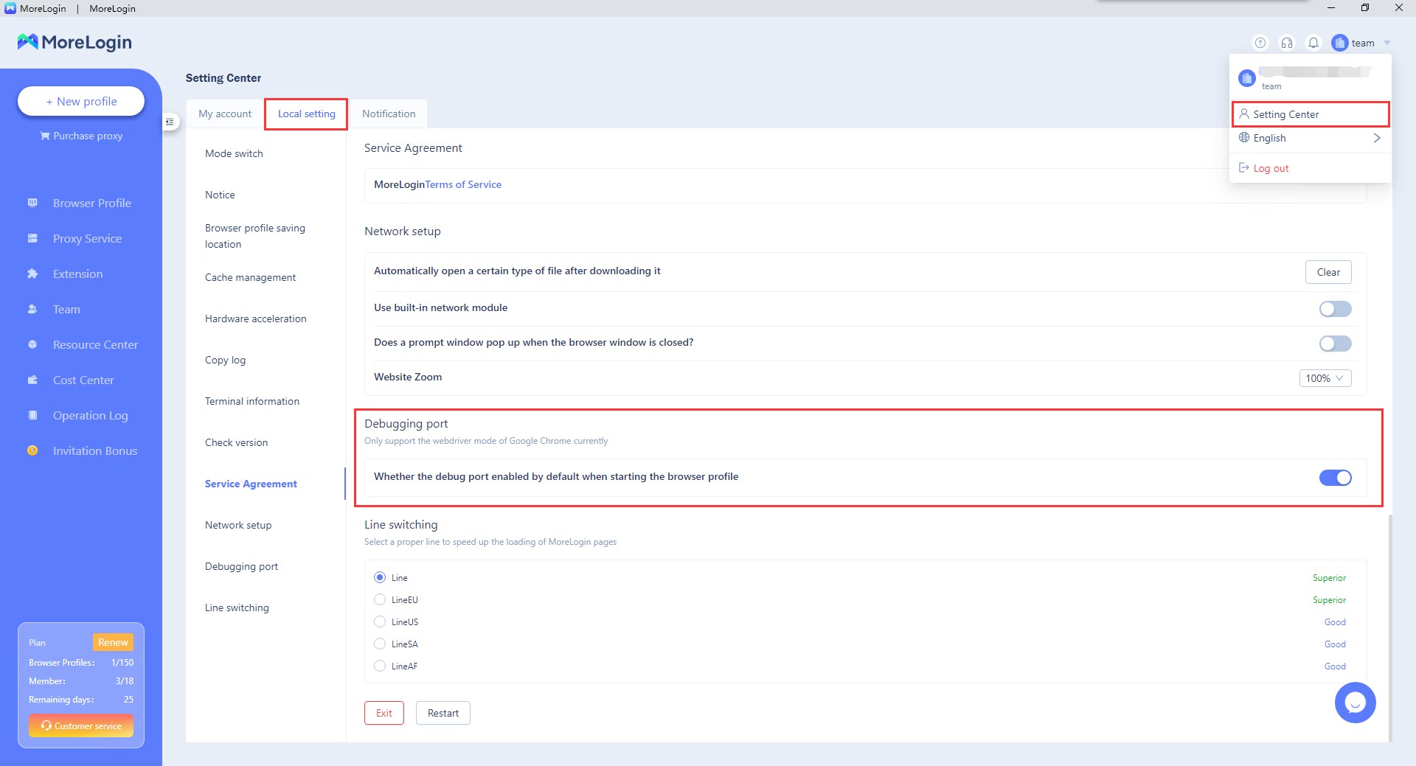
Task: Open the floating chat bubble
Action: pos(1356,703)
